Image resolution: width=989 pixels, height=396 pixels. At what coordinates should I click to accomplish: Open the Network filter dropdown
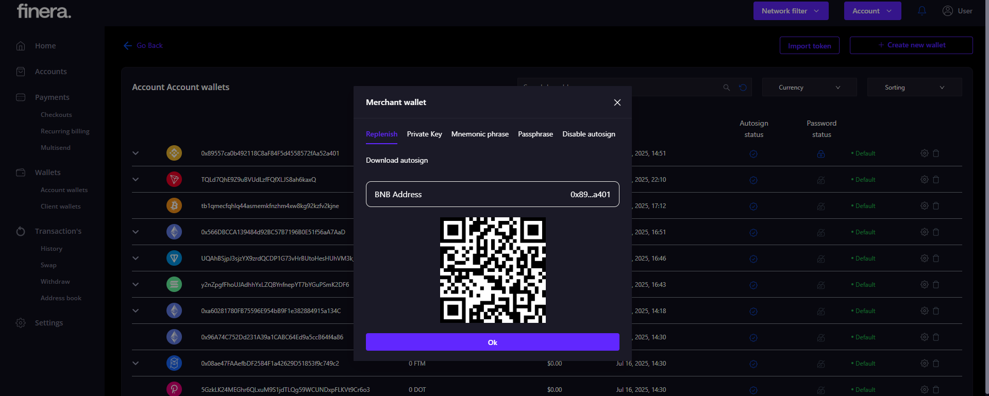click(791, 11)
